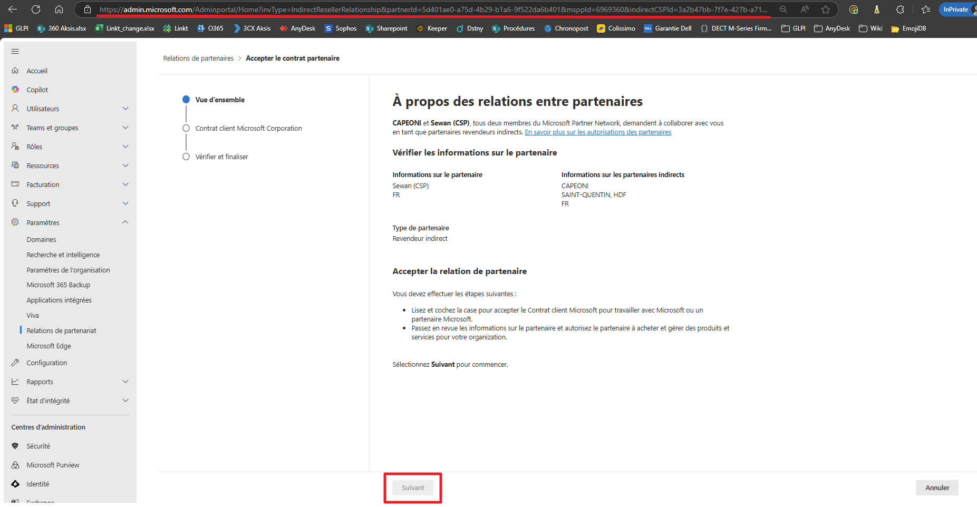Image resolution: width=977 pixels, height=507 pixels.
Task: Open the Sécurité shield icon
Action: (x=15, y=446)
